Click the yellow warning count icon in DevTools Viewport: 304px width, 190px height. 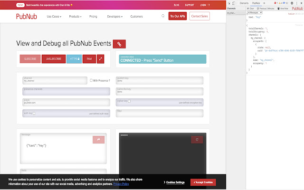pos(280,3)
